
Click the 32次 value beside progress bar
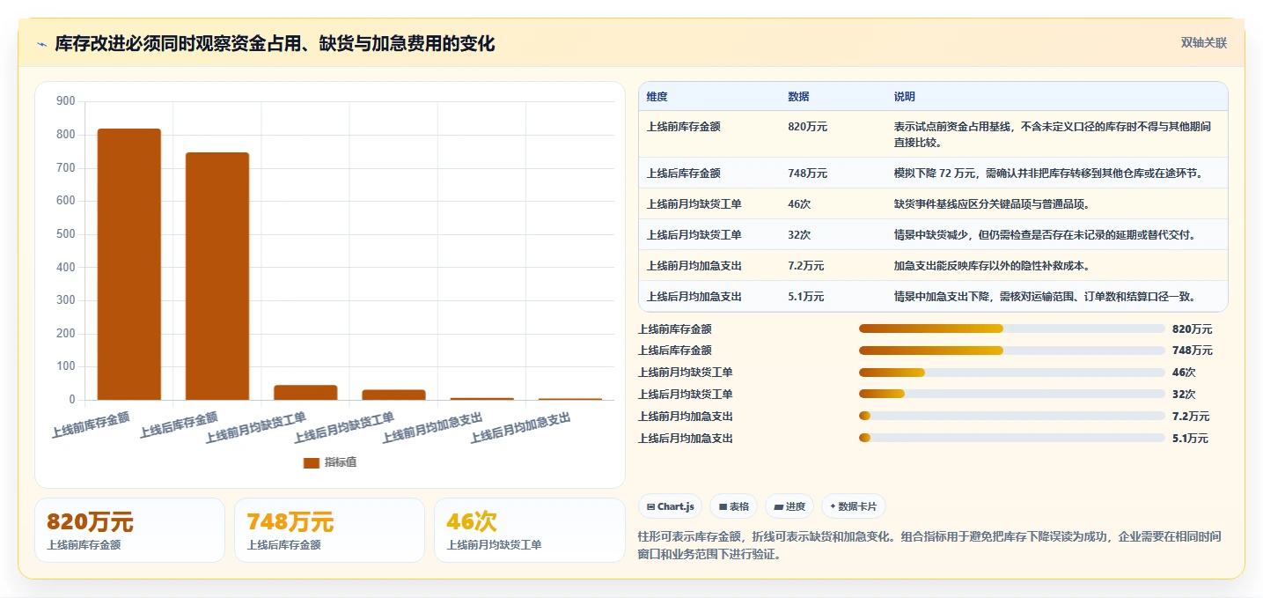(x=1184, y=394)
